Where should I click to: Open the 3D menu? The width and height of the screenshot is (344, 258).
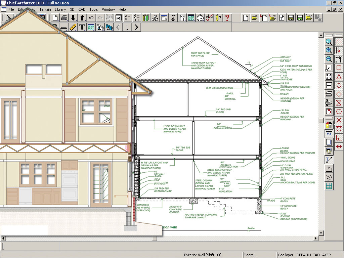72,9
